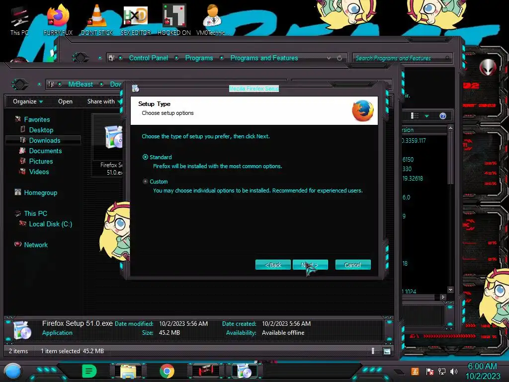Open the Organize dropdown menu
Image resolution: width=509 pixels, height=382 pixels.
[28, 101]
